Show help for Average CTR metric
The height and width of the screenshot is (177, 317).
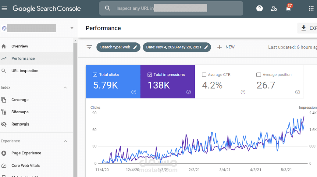243,92
